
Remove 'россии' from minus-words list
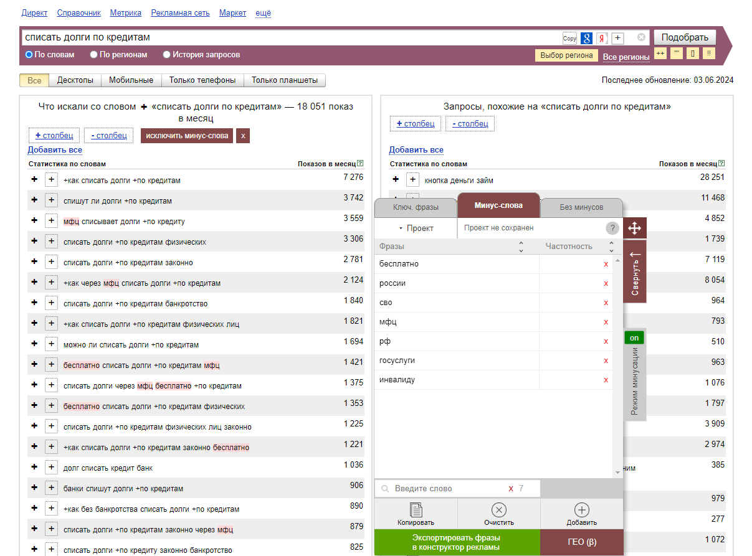coord(606,283)
